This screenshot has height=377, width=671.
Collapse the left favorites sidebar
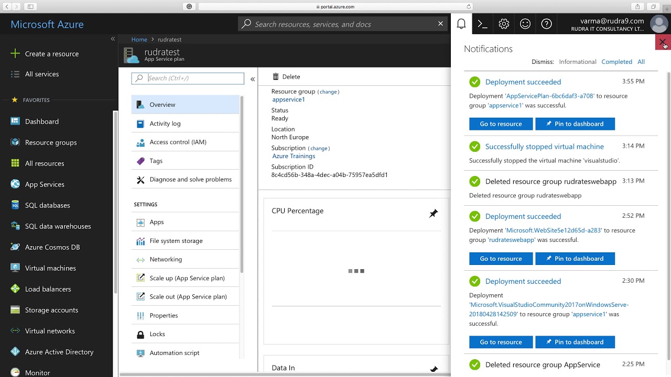113,39
